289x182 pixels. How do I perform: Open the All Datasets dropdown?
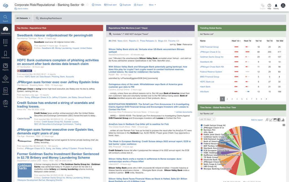click(x=23, y=18)
